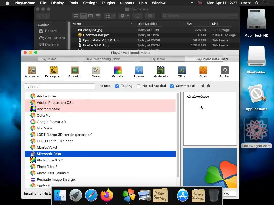Open the Trash in the Dock

click(x=214, y=195)
